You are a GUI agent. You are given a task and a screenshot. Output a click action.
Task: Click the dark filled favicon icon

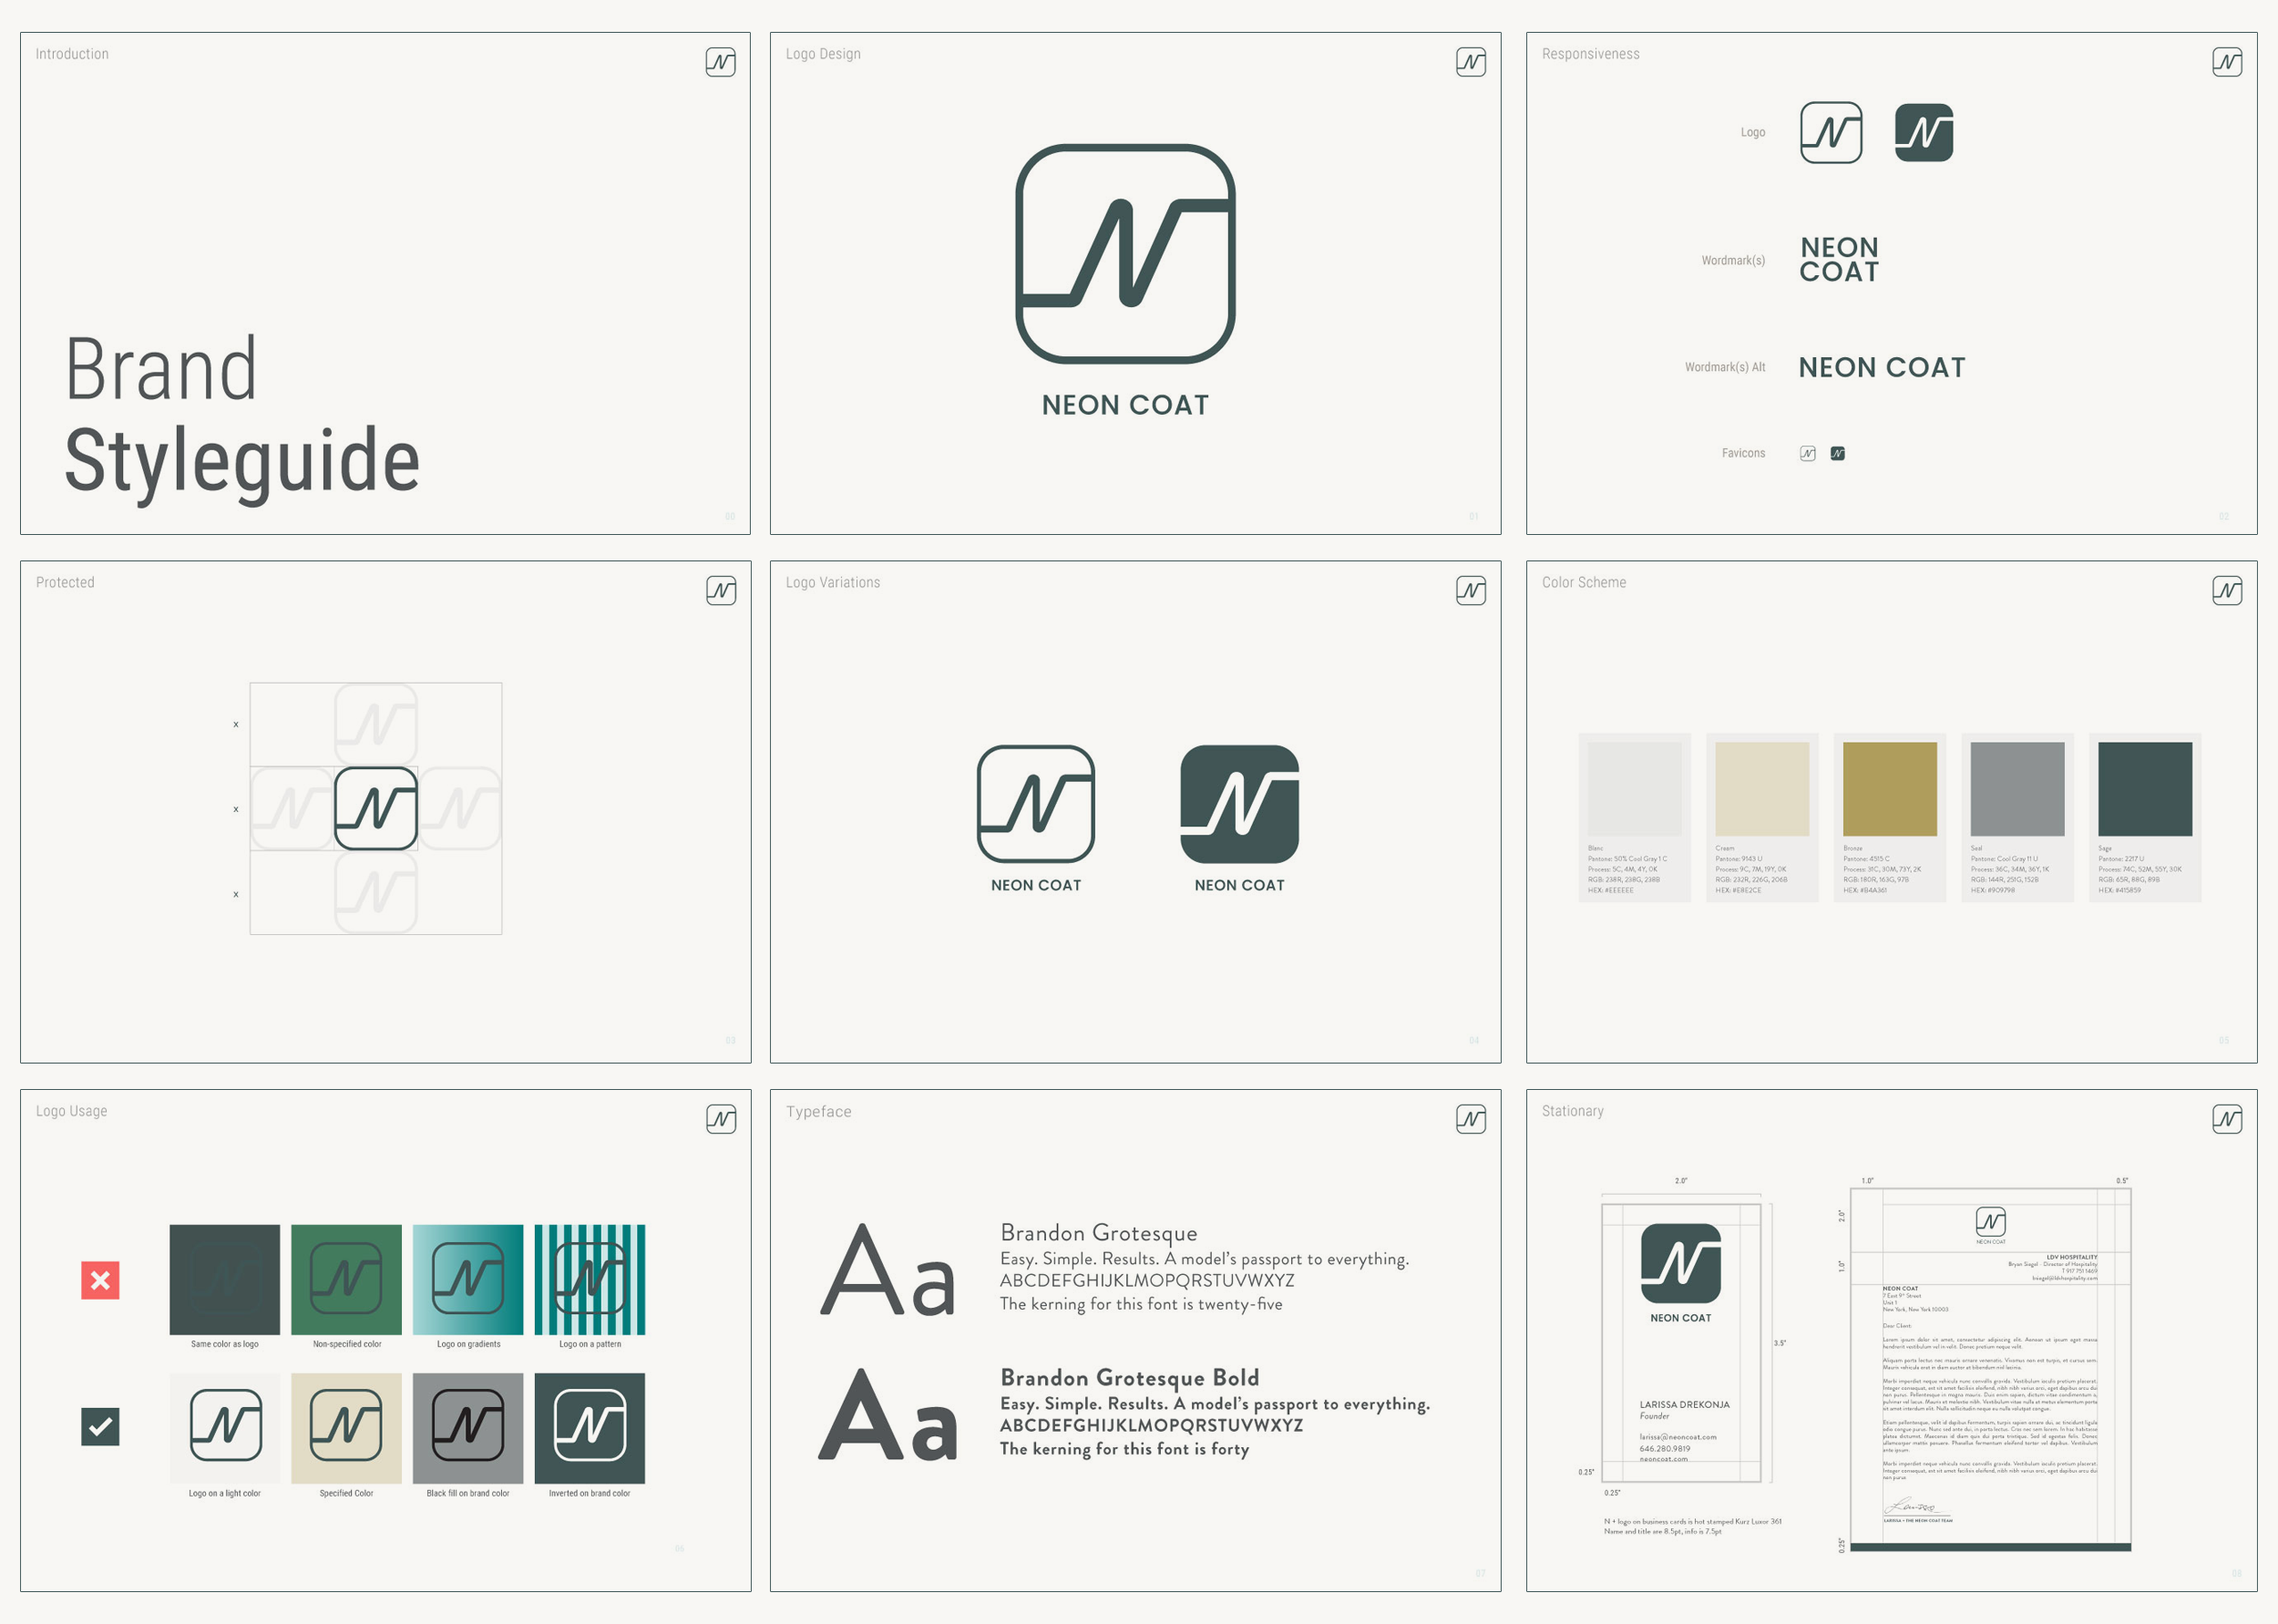coord(1837,453)
